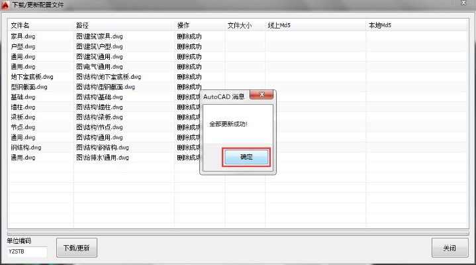The image size is (476, 265).
Task: Select the 家具.dwg file row
Action: click(238, 36)
